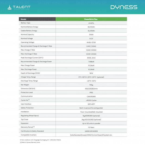This screenshot has height=145, width=145.
Task: Click the User Interface label
Action: click(x=26, y=104)
